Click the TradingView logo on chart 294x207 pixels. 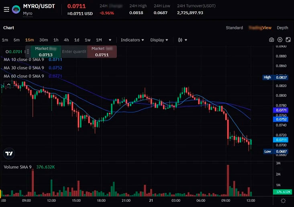9,153
